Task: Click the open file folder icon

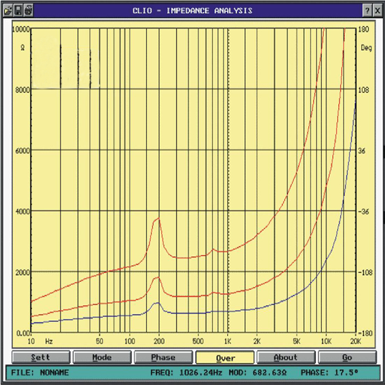Action: 8,10
